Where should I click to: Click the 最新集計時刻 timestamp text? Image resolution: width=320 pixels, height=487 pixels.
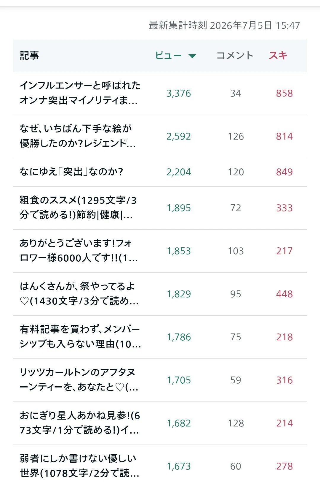click(x=224, y=26)
